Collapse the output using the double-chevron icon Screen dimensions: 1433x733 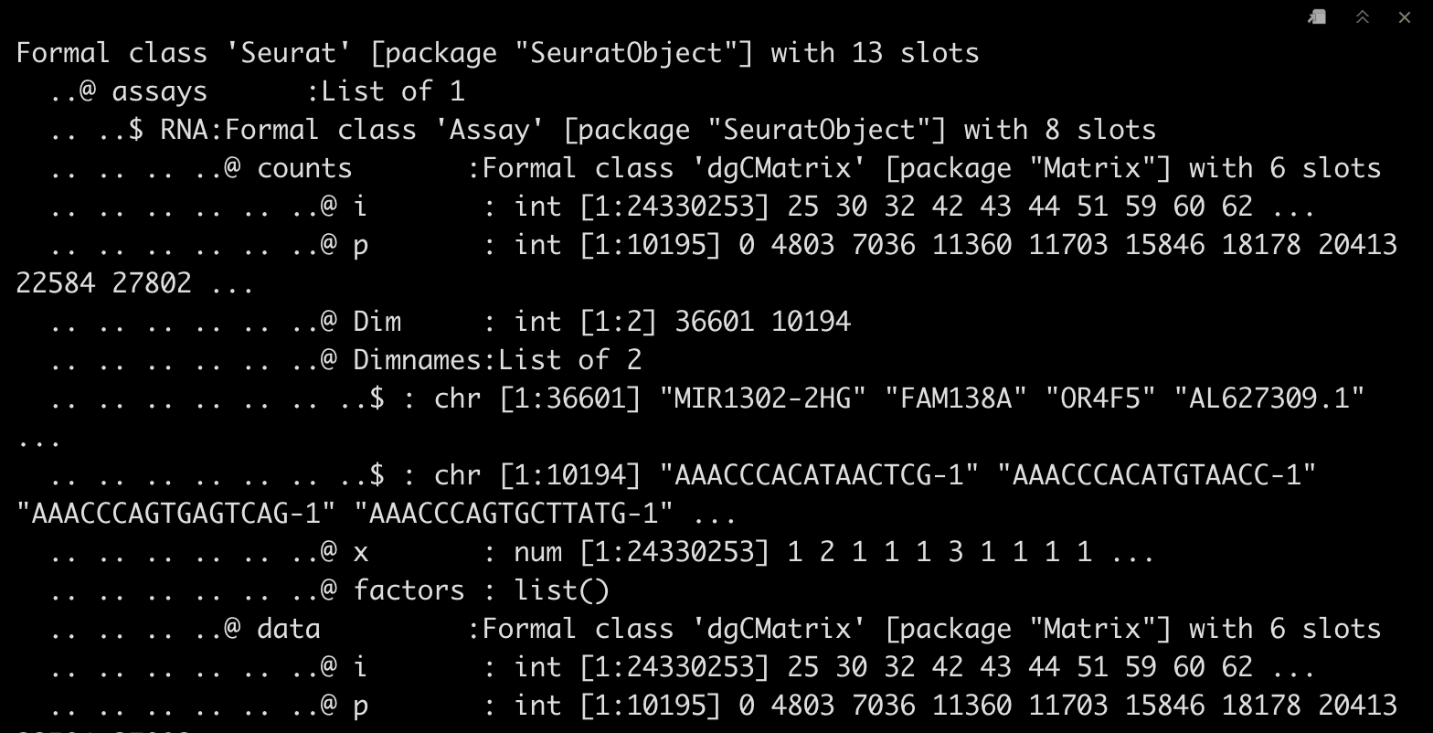click(1362, 16)
